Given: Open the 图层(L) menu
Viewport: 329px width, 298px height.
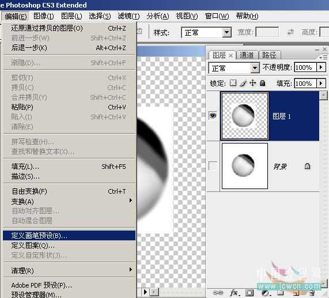Looking at the screenshot, I should click(71, 16).
